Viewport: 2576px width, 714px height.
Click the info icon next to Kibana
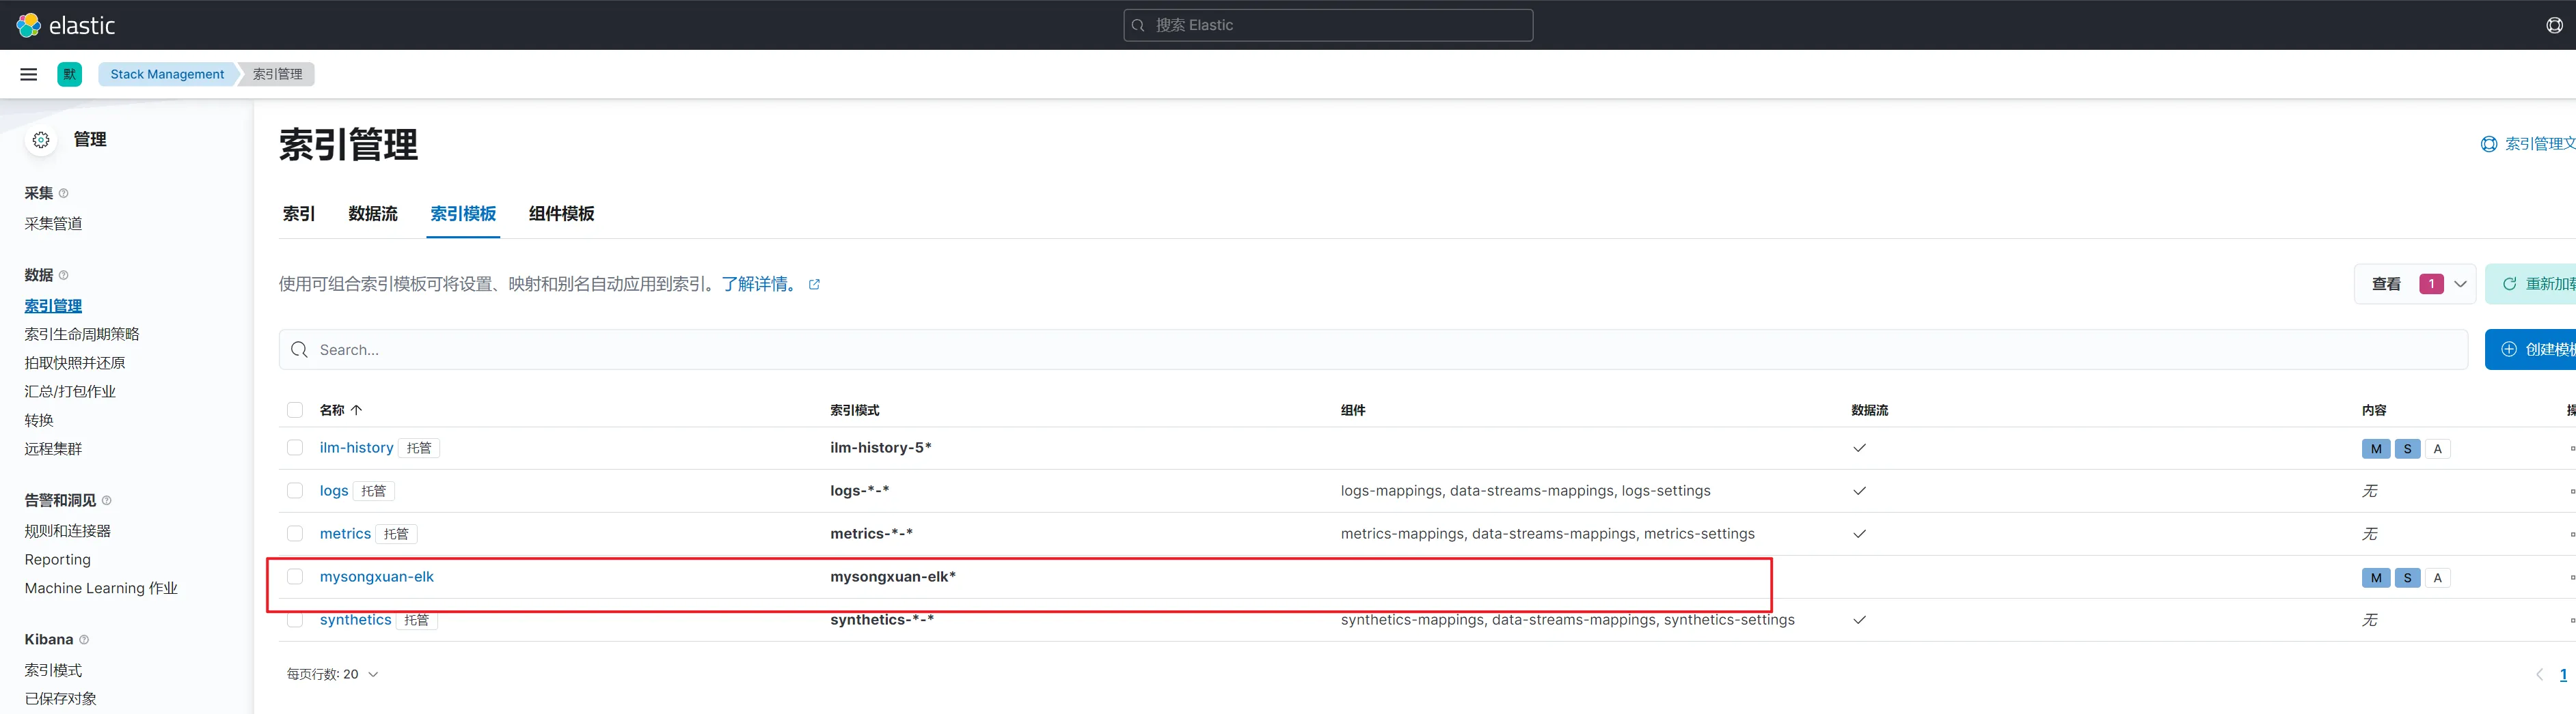tap(84, 639)
